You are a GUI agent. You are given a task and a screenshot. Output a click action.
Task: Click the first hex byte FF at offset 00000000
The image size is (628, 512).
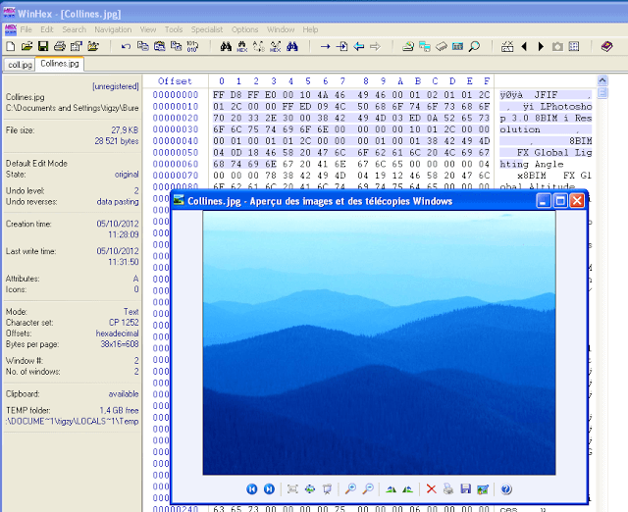220,95
